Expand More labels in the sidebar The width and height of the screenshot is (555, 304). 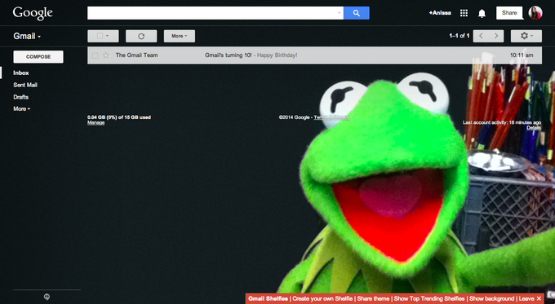[x=21, y=109]
